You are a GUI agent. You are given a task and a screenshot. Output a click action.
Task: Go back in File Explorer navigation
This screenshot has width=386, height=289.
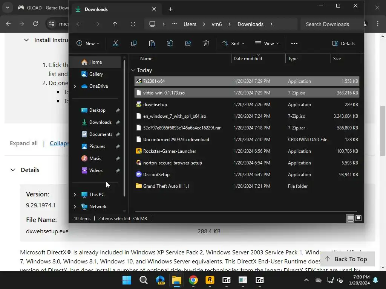point(79,24)
